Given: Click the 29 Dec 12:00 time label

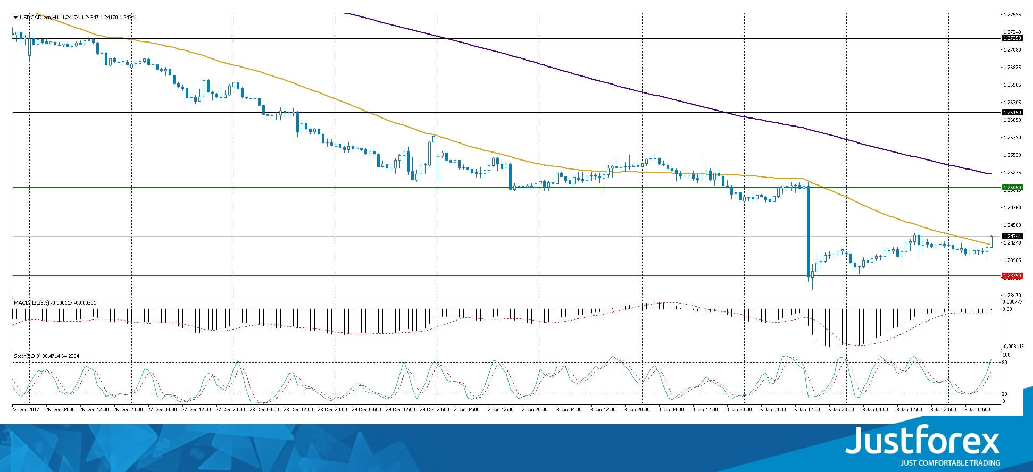Looking at the screenshot, I should (401, 410).
